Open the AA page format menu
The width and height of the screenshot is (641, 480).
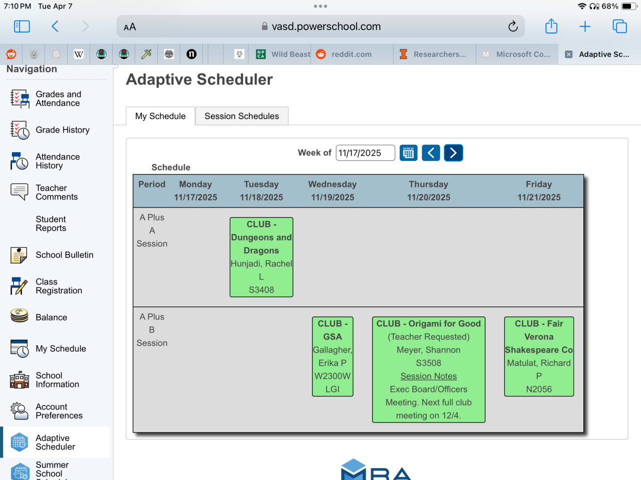coord(130,27)
